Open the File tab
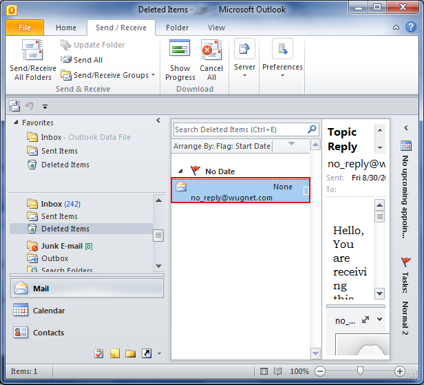The image size is (424, 385). [25, 28]
